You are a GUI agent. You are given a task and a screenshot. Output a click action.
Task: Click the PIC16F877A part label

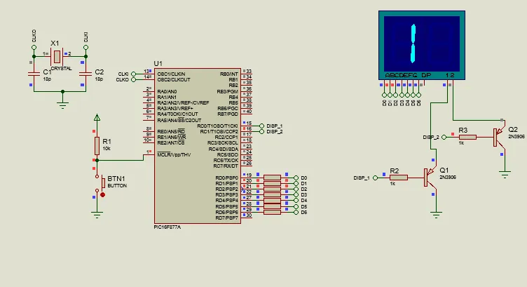click(167, 227)
